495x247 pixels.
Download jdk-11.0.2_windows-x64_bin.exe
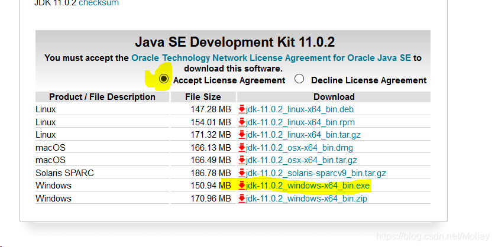point(308,186)
